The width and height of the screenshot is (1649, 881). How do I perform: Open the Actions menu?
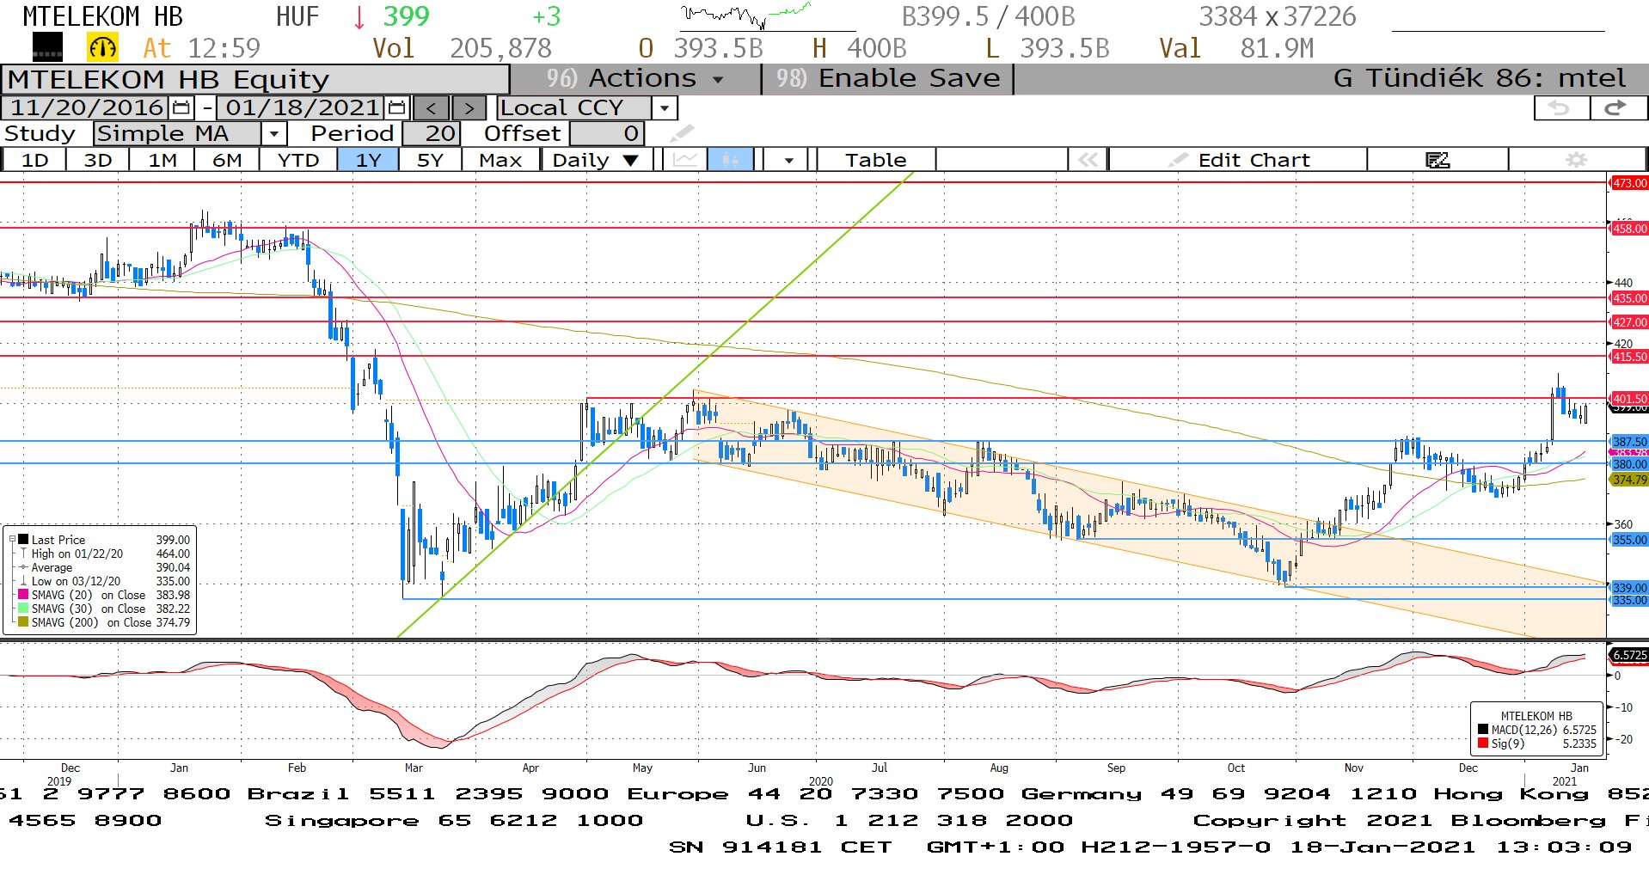click(x=636, y=78)
